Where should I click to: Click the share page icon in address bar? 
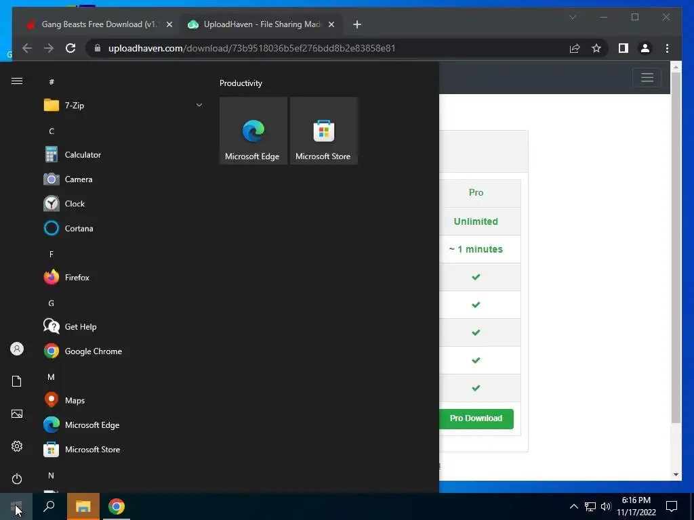[x=575, y=48]
